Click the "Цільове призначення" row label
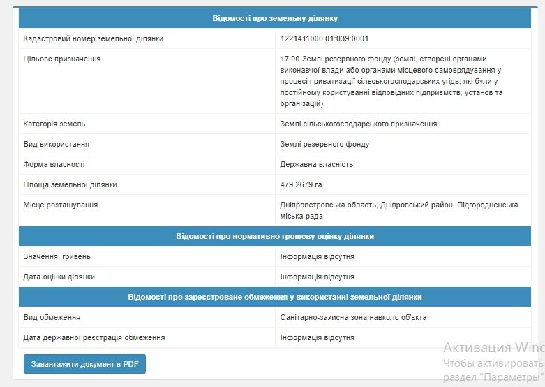This screenshot has height=387, width=545. point(62,59)
